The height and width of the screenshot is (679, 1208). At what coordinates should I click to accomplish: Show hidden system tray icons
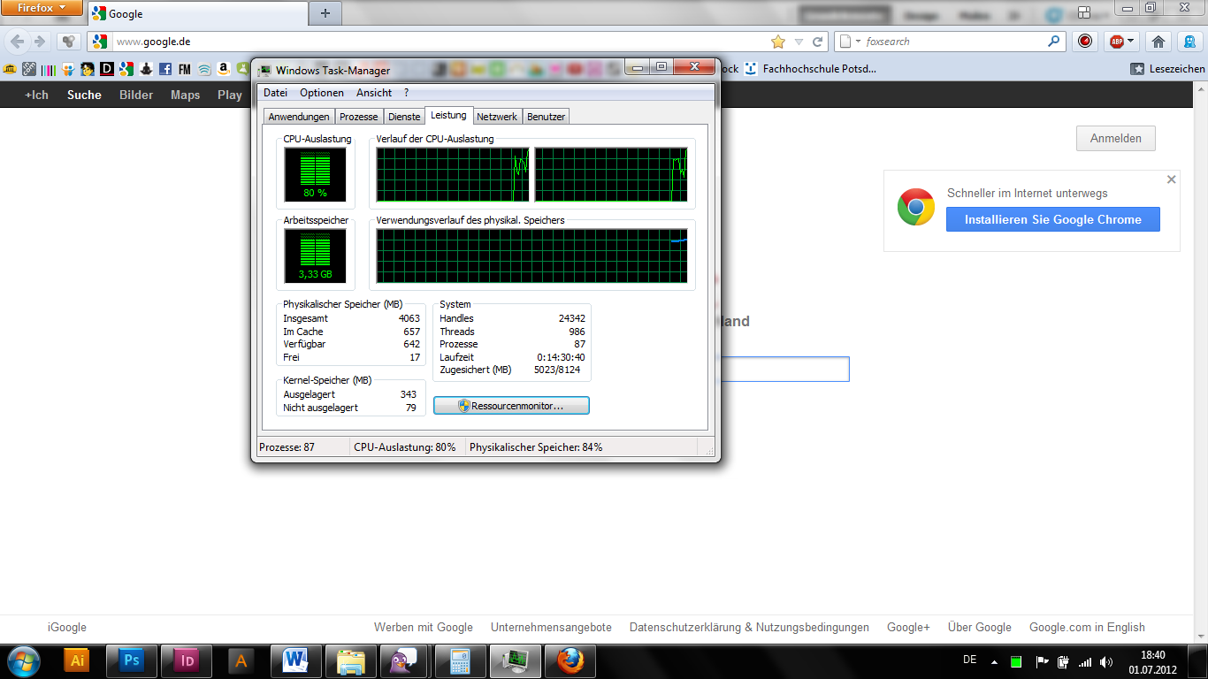[994, 661]
